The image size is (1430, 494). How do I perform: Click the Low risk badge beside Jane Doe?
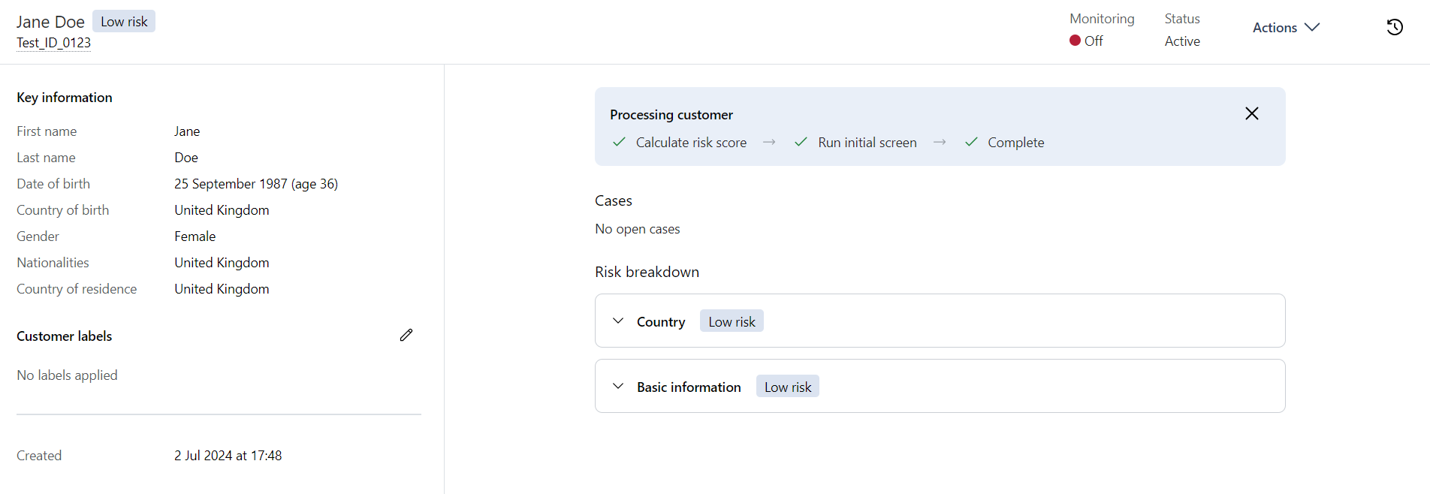pos(124,22)
